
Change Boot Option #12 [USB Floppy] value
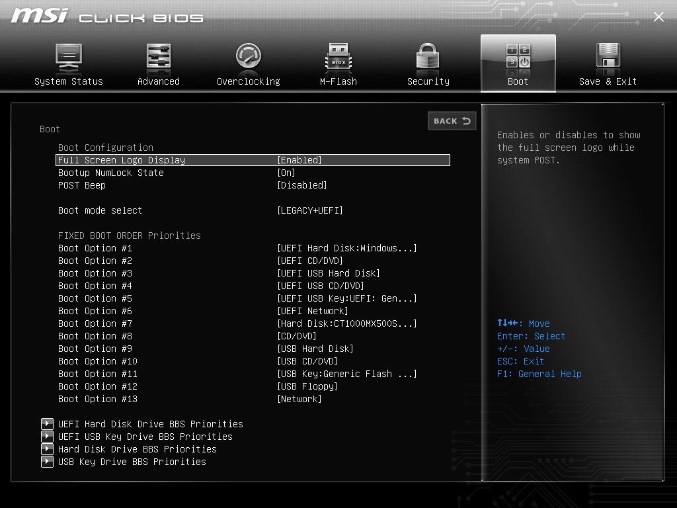tap(307, 386)
